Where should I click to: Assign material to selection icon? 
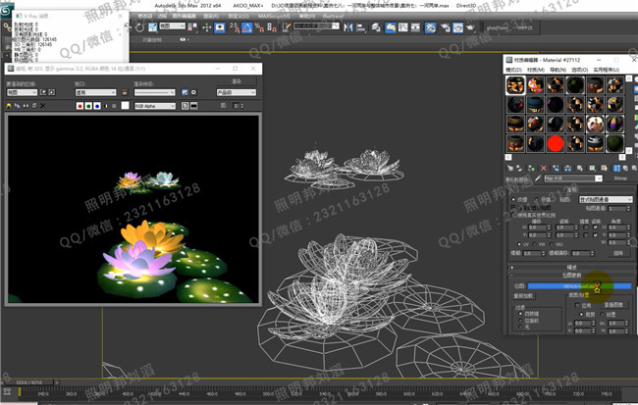(531, 168)
